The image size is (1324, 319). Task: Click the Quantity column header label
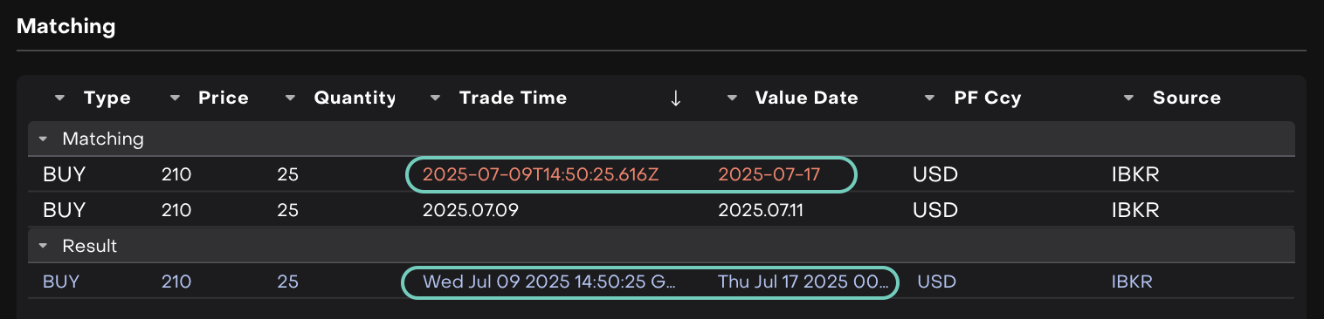pyautogui.click(x=355, y=98)
